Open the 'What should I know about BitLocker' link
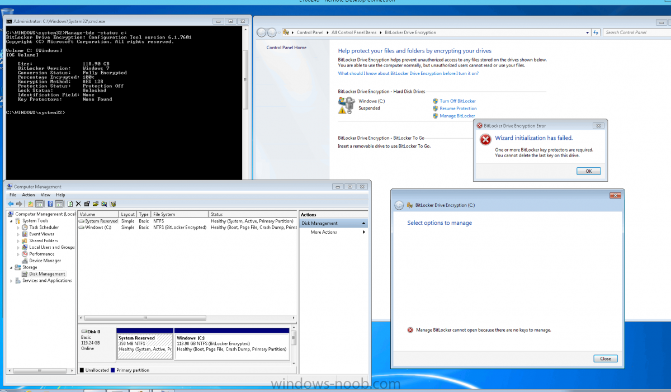The width and height of the screenshot is (671, 392). (x=408, y=73)
